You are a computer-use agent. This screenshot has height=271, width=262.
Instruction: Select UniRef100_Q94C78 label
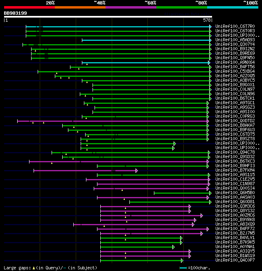click(x=235, y=152)
